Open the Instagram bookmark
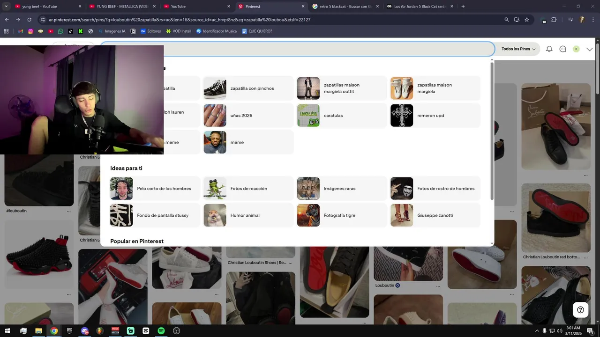This screenshot has width=600, height=337. coord(30,31)
